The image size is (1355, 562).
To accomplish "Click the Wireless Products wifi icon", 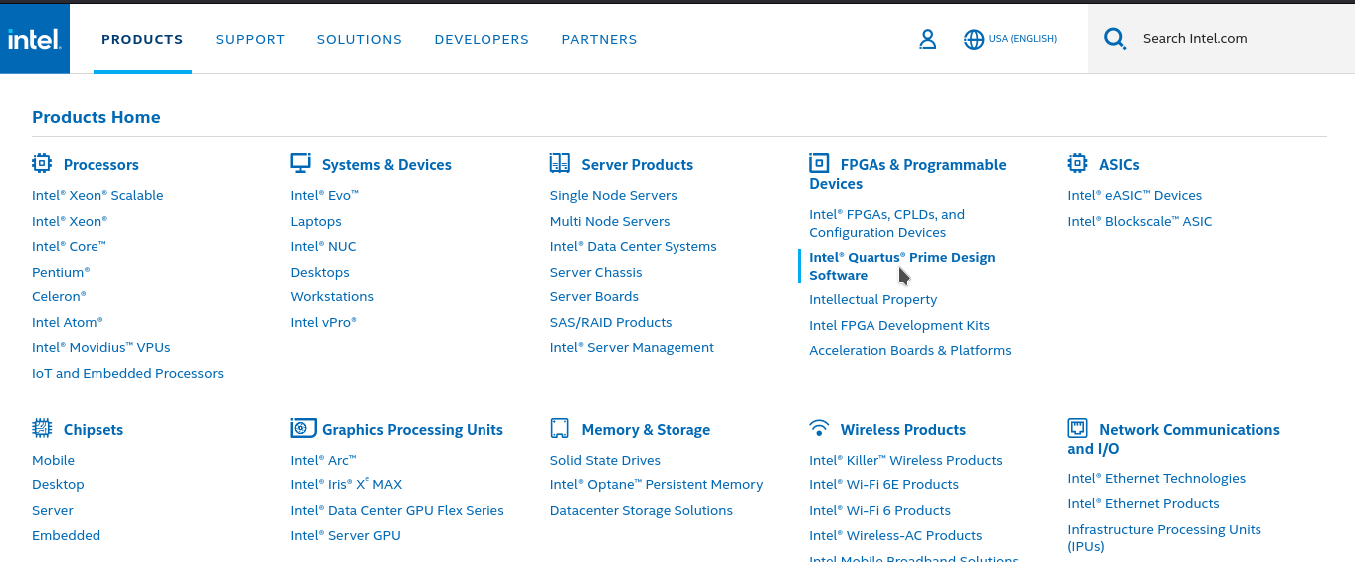I will [x=819, y=428].
